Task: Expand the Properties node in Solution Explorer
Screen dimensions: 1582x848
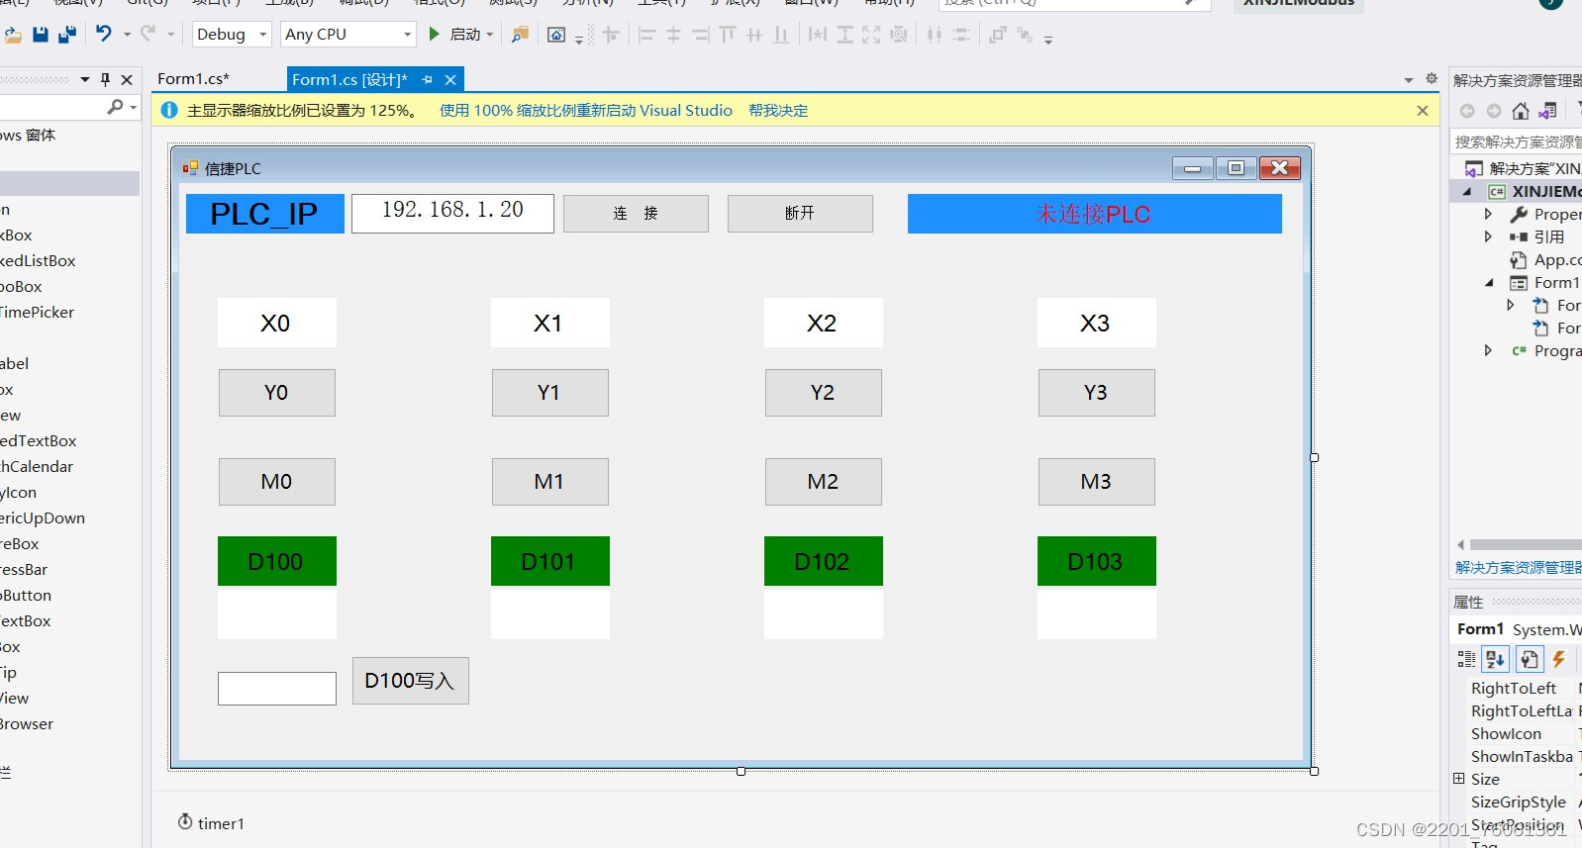Action: pyautogui.click(x=1488, y=214)
